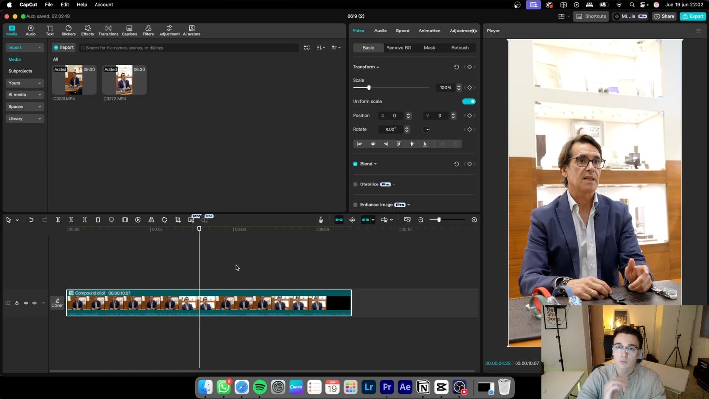Viewport: 709px width, 399px height.
Task: Open the AI avatars panel
Action: click(x=192, y=31)
